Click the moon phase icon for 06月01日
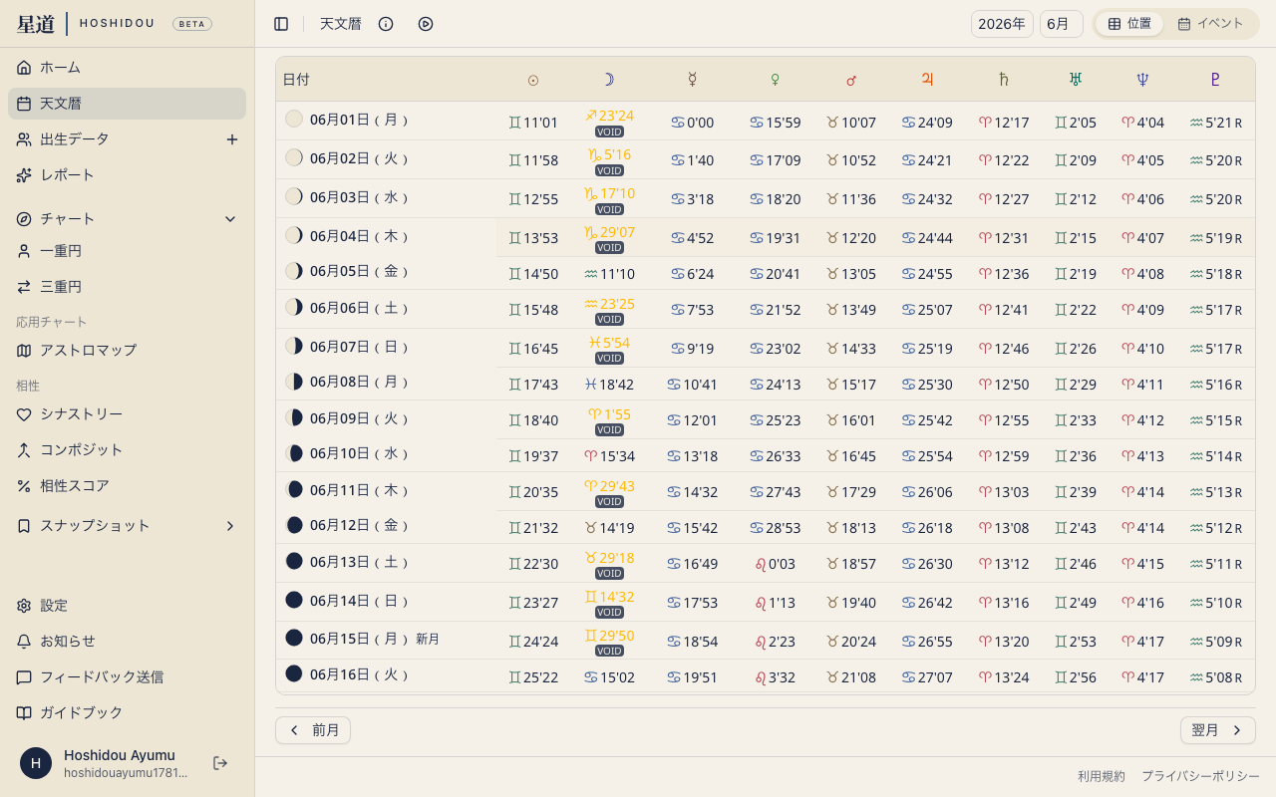Screen dimensions: 1276x797 point(294,119)
